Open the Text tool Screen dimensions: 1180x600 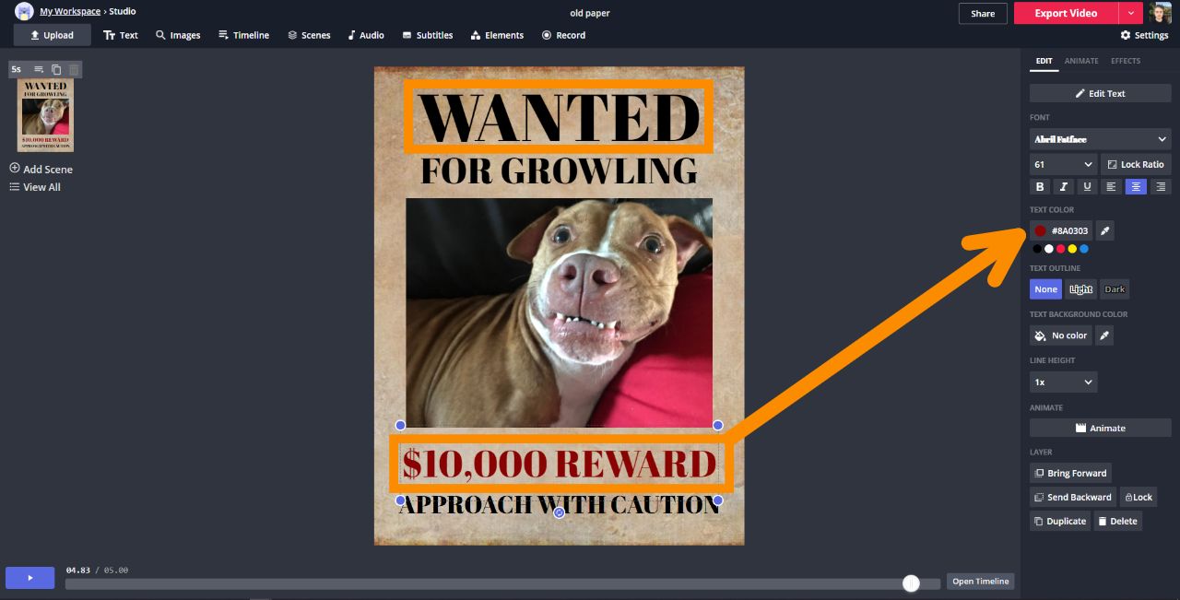pos(121,35)
